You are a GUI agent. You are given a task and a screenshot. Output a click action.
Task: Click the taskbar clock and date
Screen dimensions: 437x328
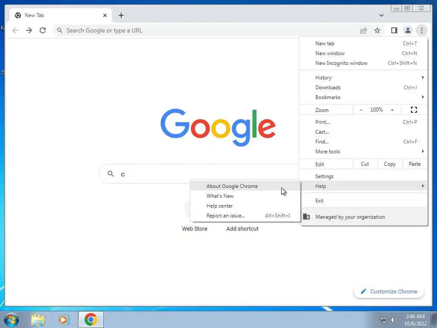tap(415, 320)
